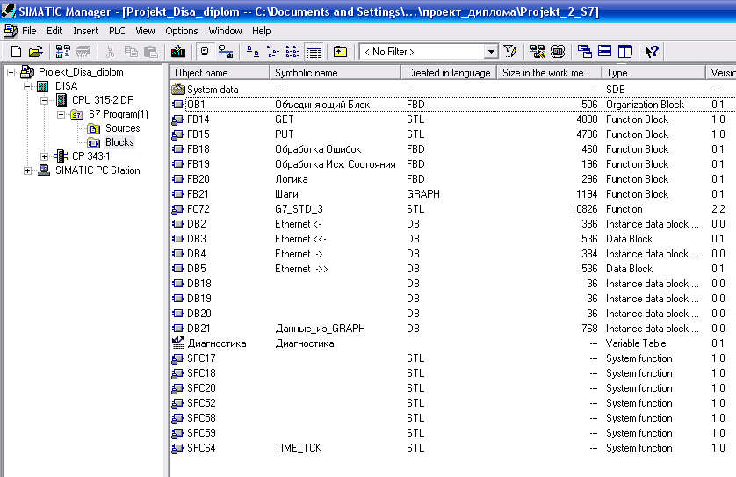Collapse the DISA station node
Image resolution: width=736 pixels, height=477 pixels.
pos(27,86)
